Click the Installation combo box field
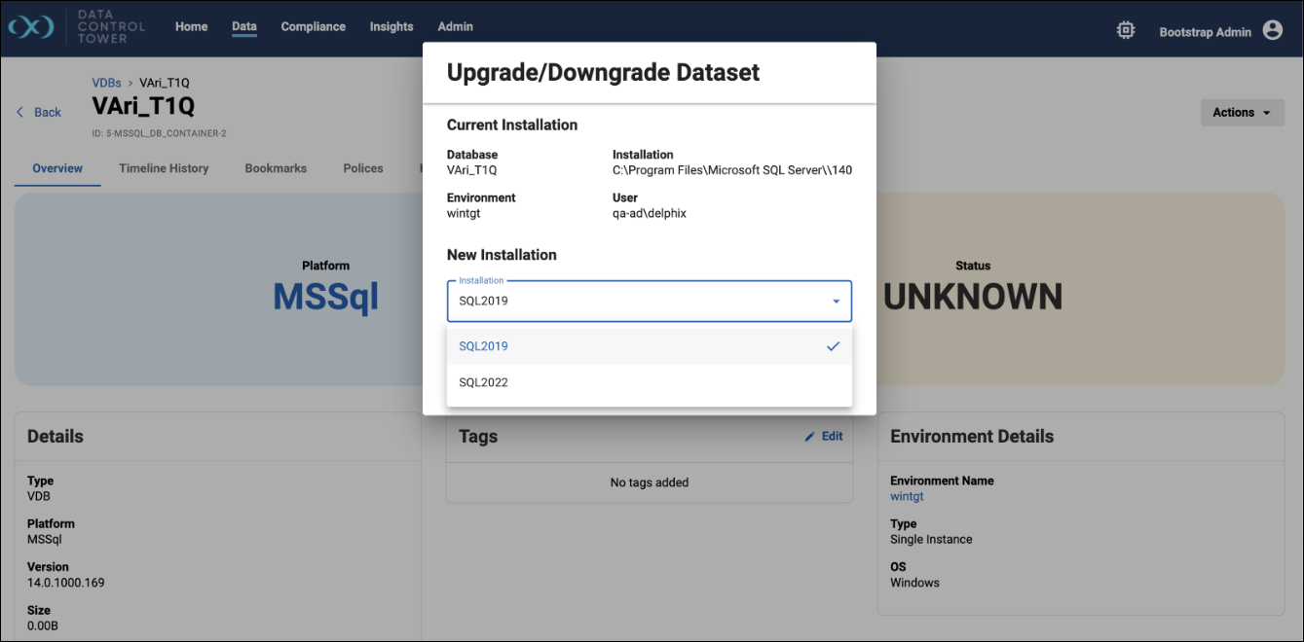 (633, 302)
